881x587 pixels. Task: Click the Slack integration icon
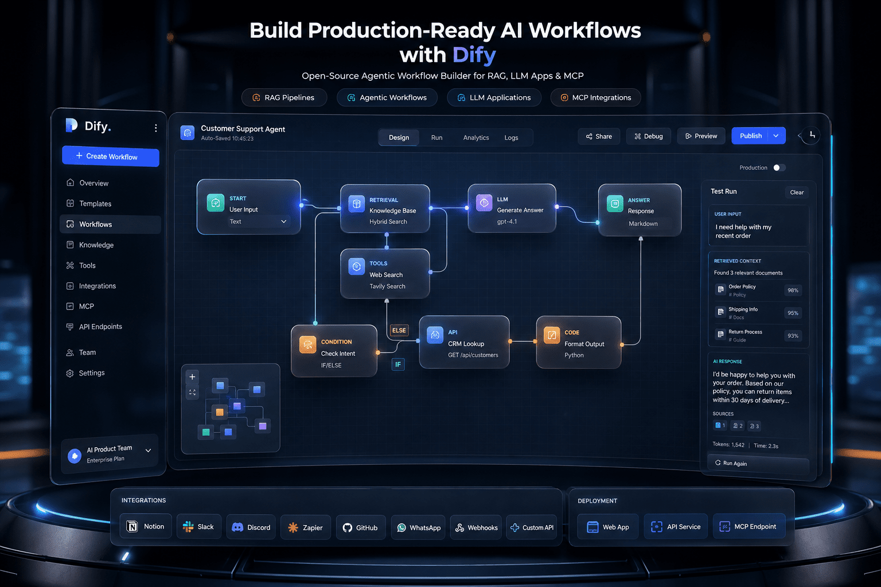point(188,527)
